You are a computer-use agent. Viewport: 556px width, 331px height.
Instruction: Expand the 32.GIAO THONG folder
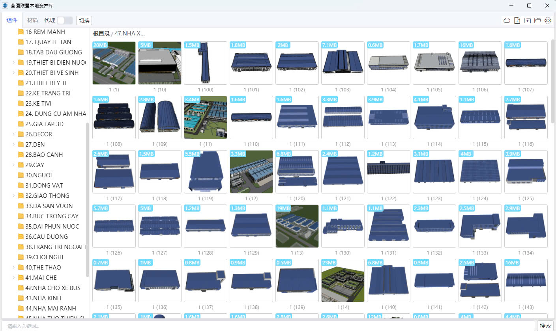point(13,196)
